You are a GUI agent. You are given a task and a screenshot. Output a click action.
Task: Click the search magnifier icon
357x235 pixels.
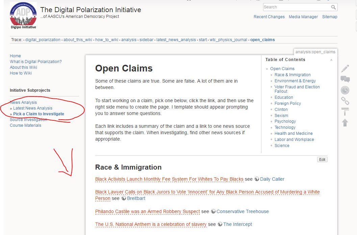[333, 7]
